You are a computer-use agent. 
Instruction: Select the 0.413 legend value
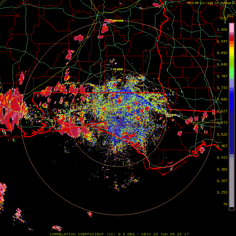point(222,158)
